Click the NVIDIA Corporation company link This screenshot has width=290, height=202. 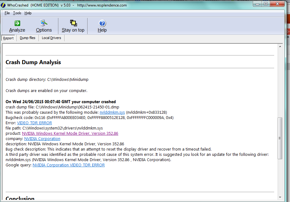point(42,139)
